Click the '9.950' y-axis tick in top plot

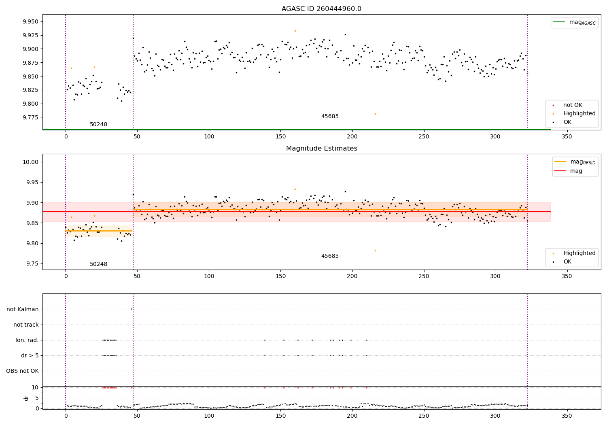[31, 22]
